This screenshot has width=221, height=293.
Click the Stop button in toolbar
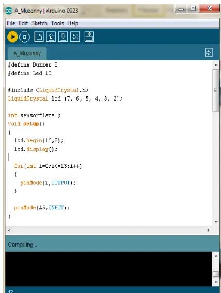(24, 37)
